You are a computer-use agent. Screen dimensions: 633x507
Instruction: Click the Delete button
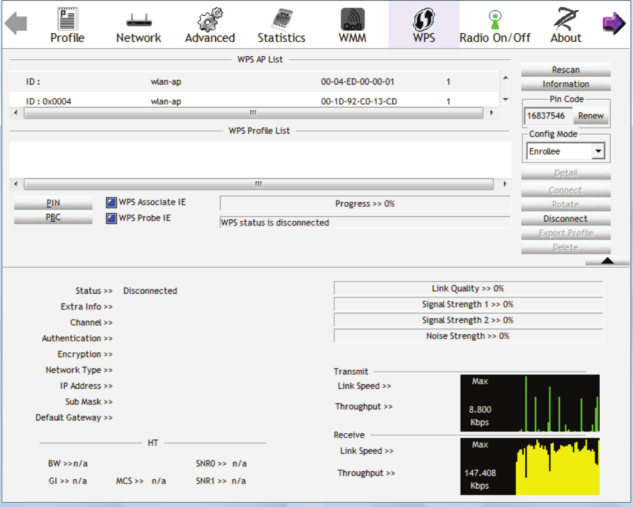click(x=565, y=247)
